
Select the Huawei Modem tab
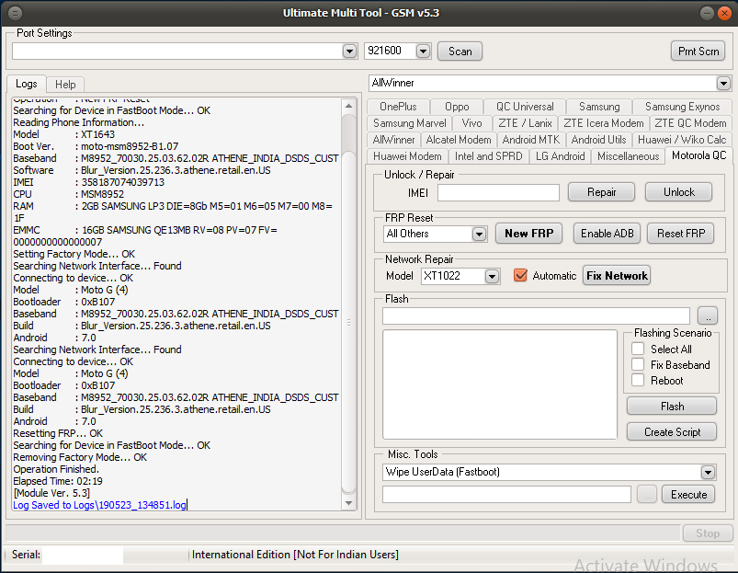pyautogui.click(x=407, y=156)
